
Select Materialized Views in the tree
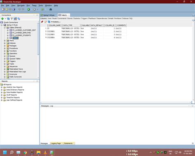[16, 69]
